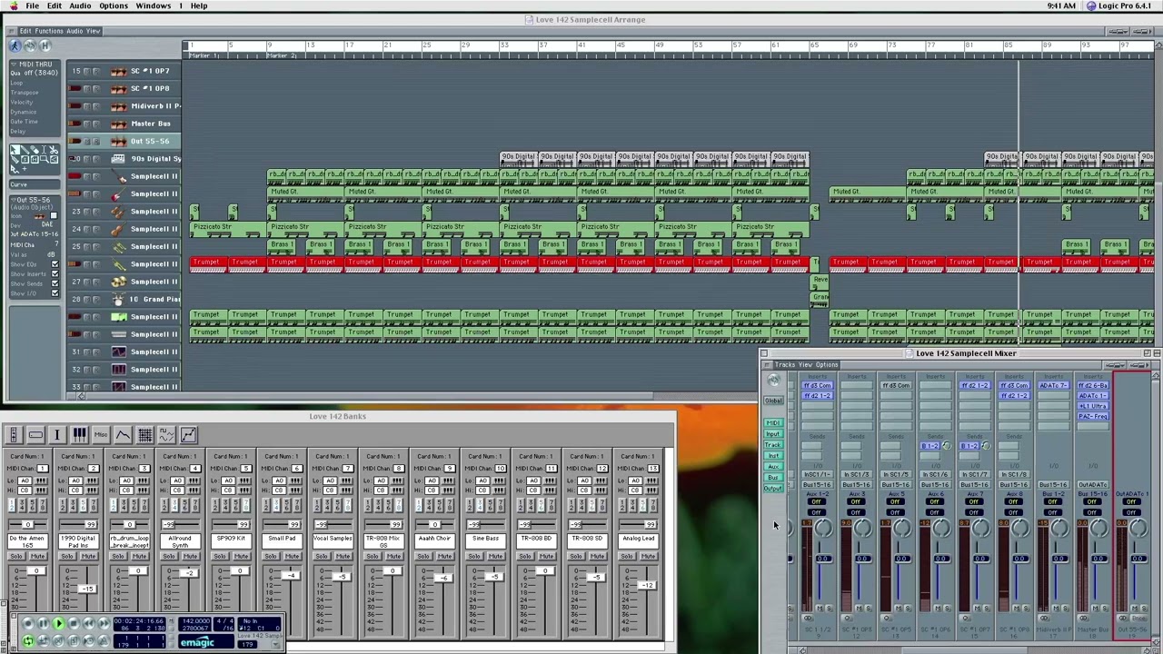Click the MIDI Chan field showing 1
1163x654 pixels.
coord(43,469)
